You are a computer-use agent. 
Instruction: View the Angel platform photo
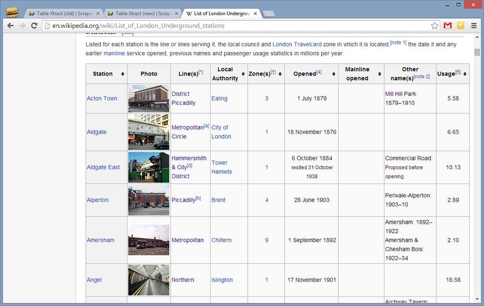tap(149, 280)
